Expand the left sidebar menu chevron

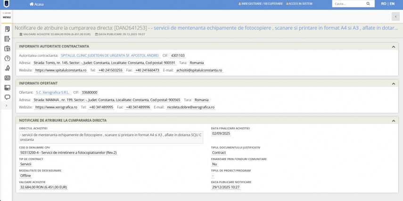click(x=7, y=106)
